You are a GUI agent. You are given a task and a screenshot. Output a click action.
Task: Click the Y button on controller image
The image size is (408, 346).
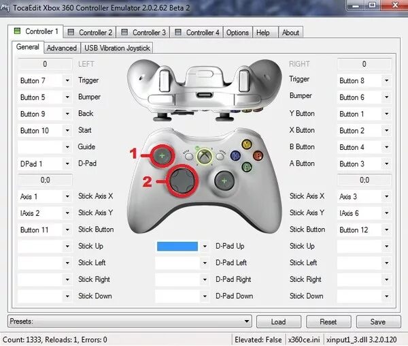coord(246,144)
